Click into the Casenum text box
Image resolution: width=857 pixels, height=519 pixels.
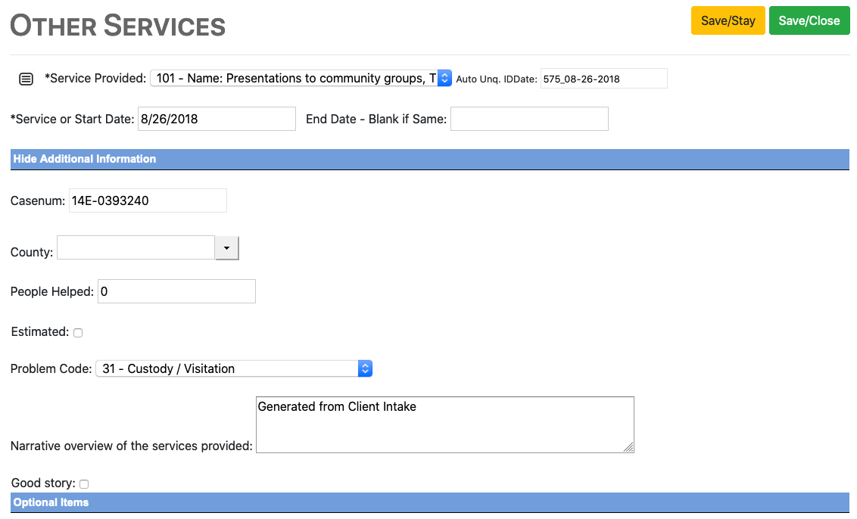tap(148, 200)
